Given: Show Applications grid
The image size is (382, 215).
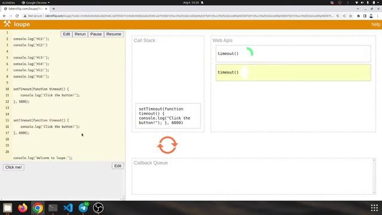Looking at the screenshot, I should (x=374, y=208).
